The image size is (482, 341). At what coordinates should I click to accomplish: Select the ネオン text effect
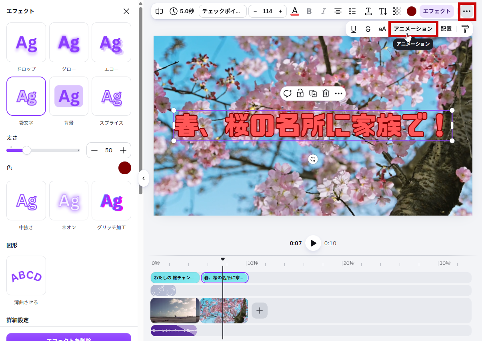tap(69, 200)
